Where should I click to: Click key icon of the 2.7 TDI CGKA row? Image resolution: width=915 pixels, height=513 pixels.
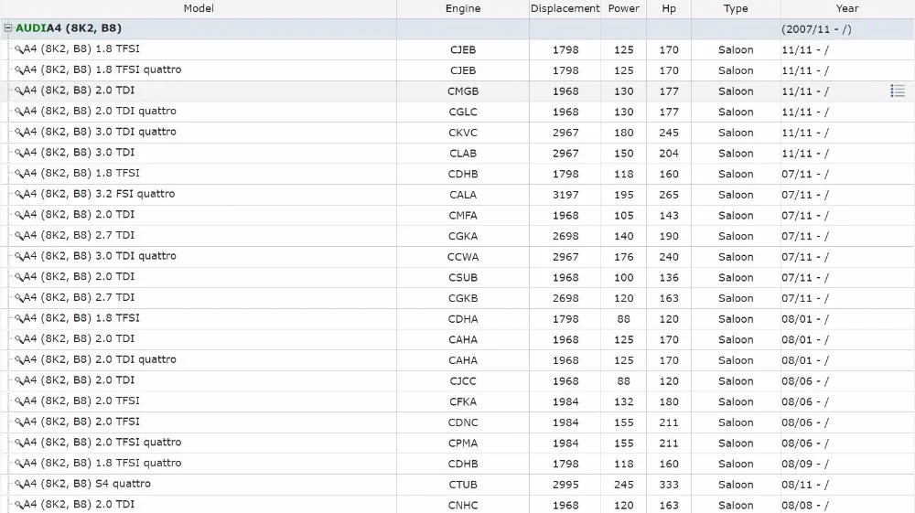(x=18, y=236)
